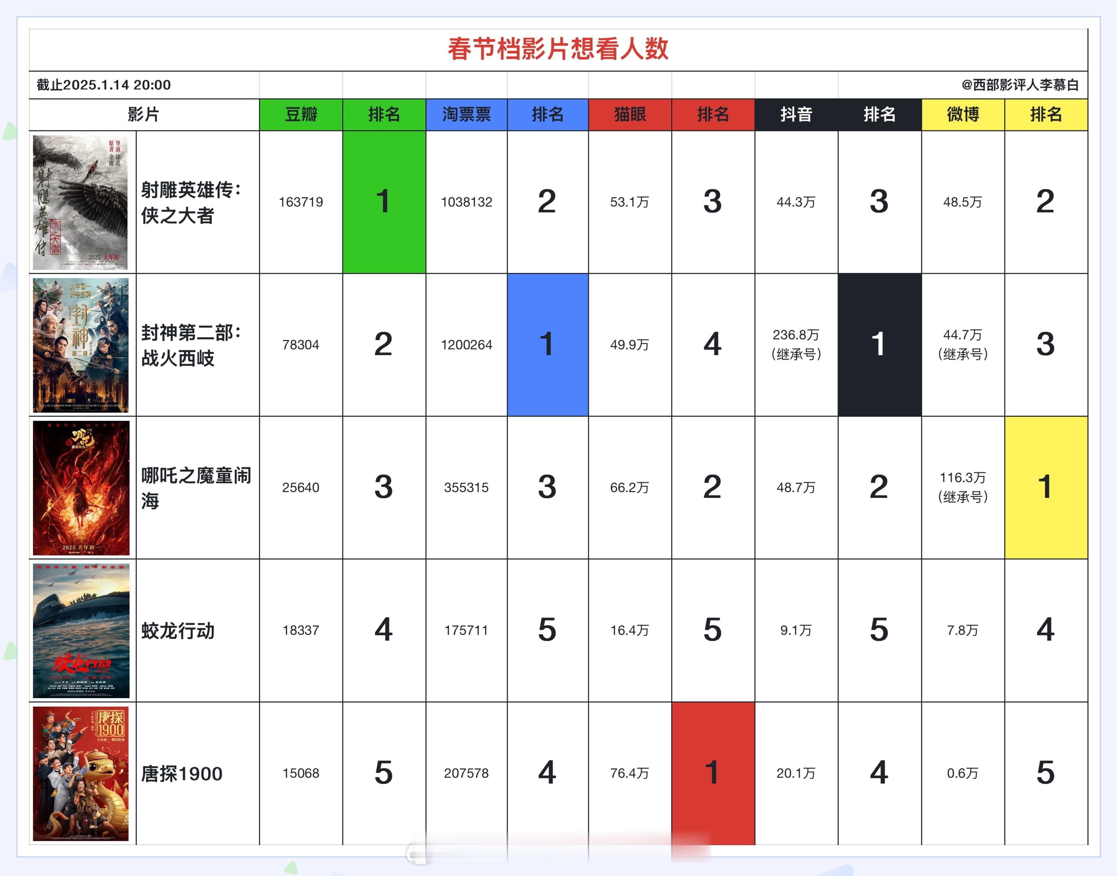This screenshot has width=1117, height=876.
Task: Click the film name 射雕英雄传：侠之大者
Action: (x=192, y=203)
